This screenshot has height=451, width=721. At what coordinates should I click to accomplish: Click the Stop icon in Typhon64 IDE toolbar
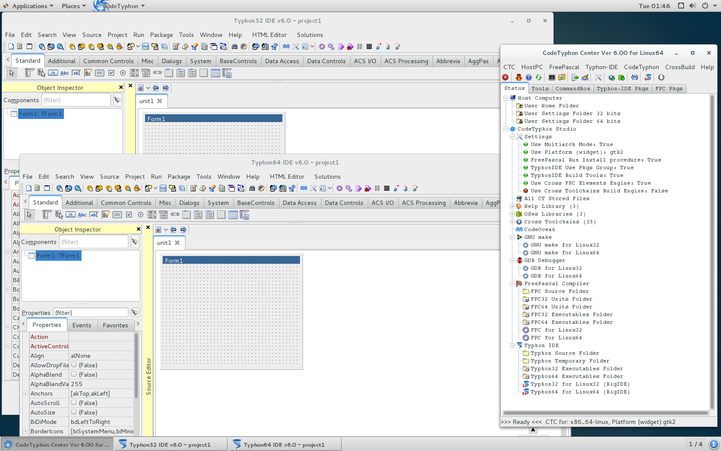(387, 188)
